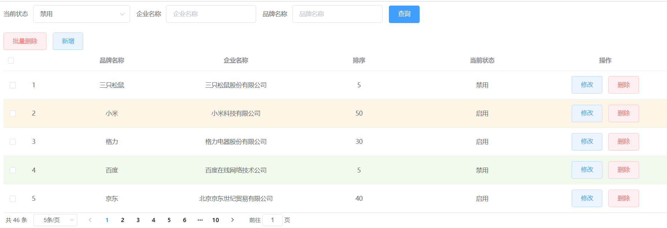The image size is (667, 228).
Task: Open page 4 in pagination
Action: pyautogui.click(x=153, y=220)
